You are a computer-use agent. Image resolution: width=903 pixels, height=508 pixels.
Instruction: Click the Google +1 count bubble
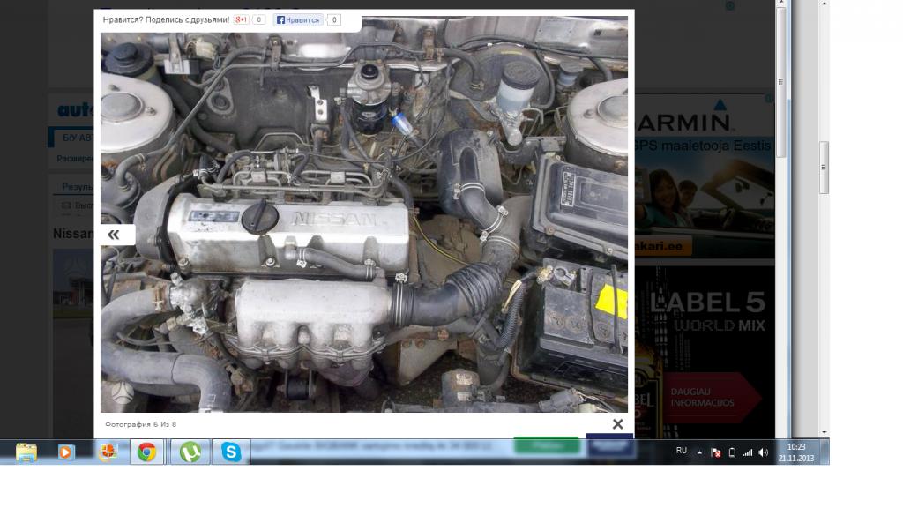[x=259, y=19]
